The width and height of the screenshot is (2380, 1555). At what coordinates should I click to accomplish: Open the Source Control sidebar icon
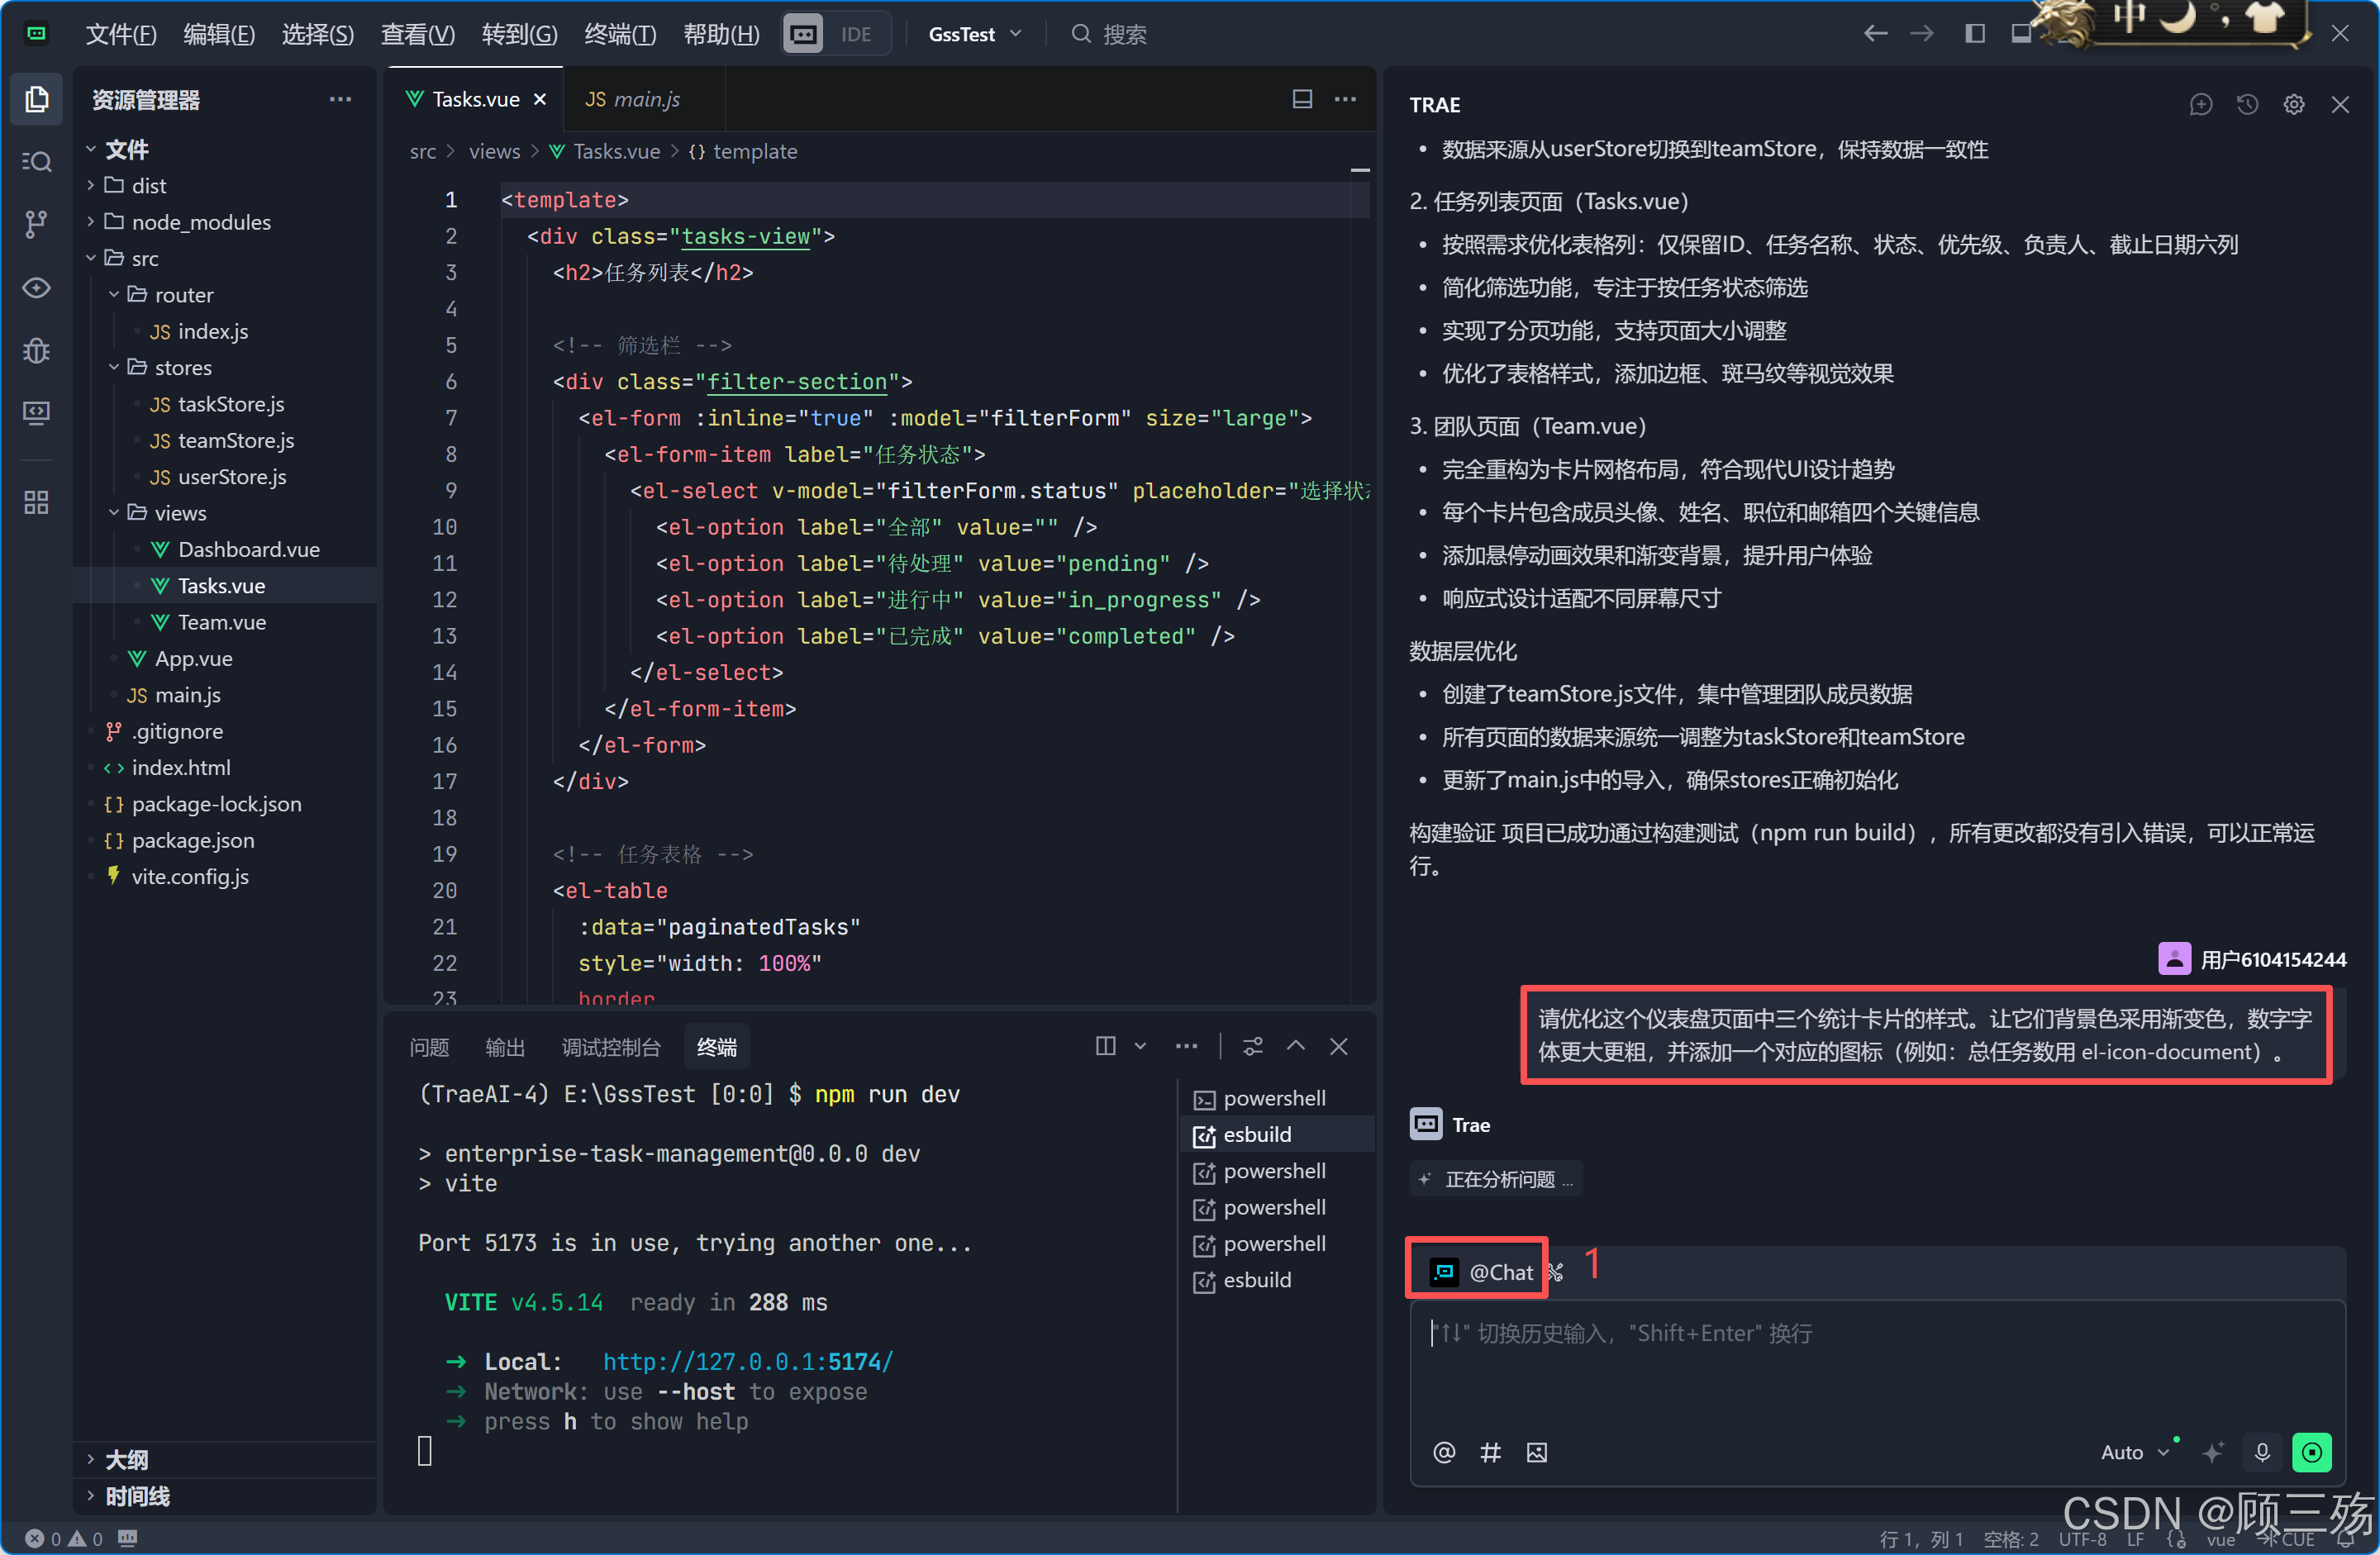36,224
